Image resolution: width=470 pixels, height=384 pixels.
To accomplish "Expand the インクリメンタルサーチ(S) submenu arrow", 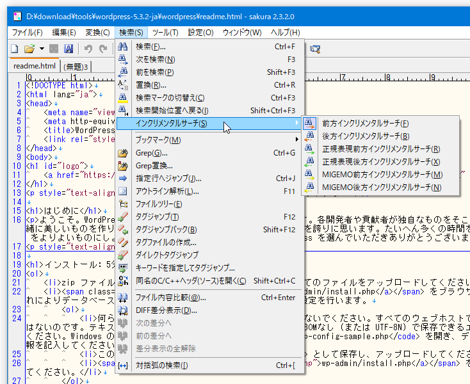I will (x=296, y=123).
